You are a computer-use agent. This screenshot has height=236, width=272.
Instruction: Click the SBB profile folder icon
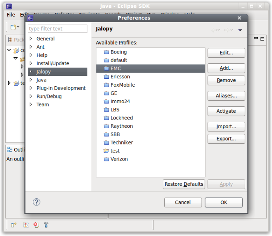[106, 135]
